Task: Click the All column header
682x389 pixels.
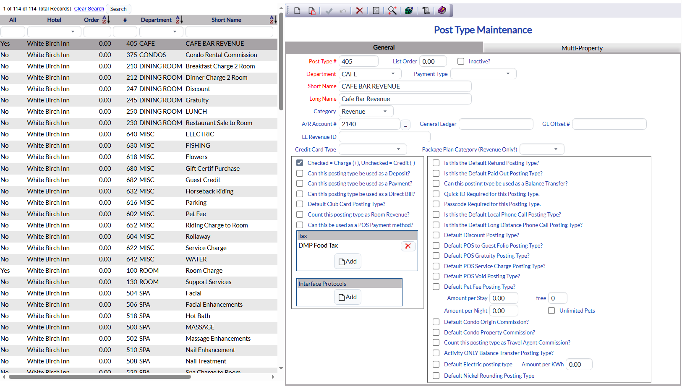Action: [x=13, y=20]
